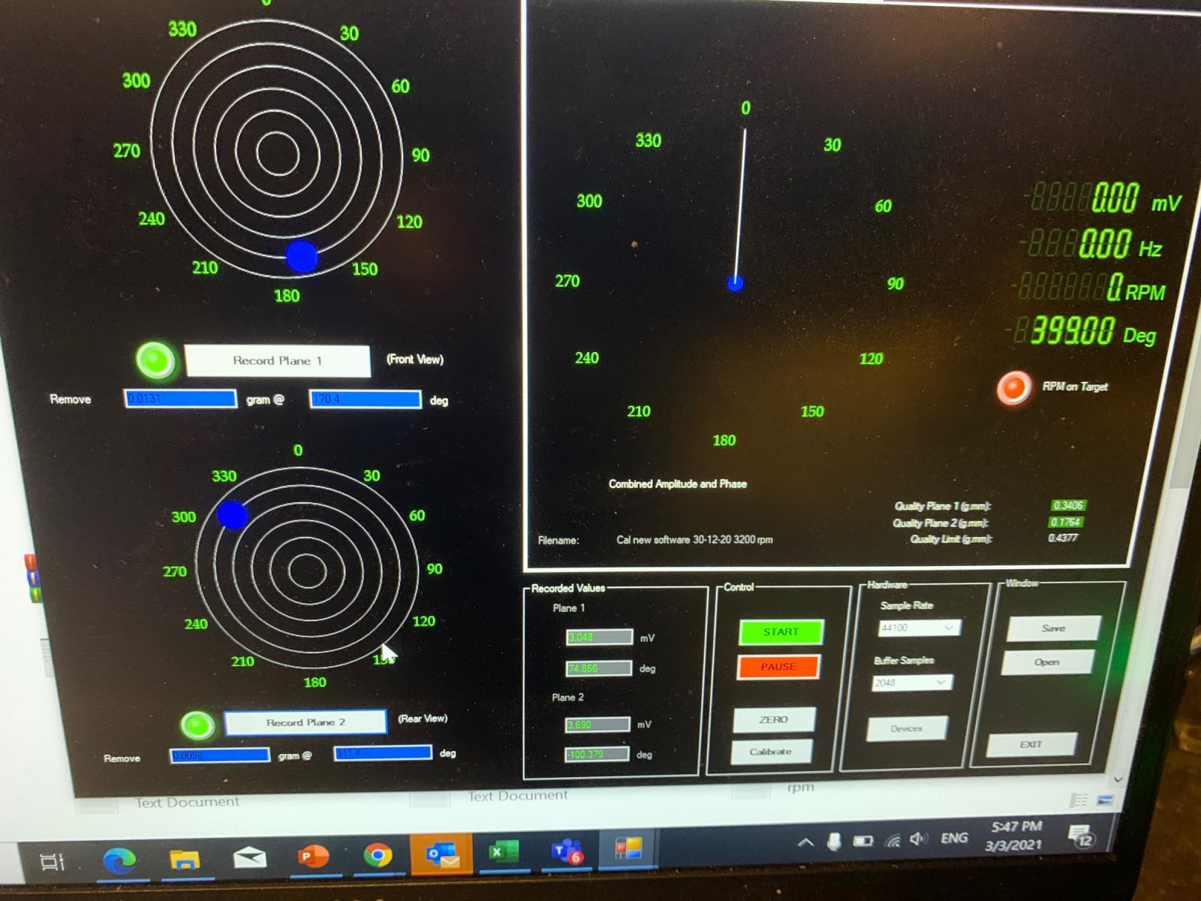Click the Wi-Fi network icon in tray

(x=892, y=840)
